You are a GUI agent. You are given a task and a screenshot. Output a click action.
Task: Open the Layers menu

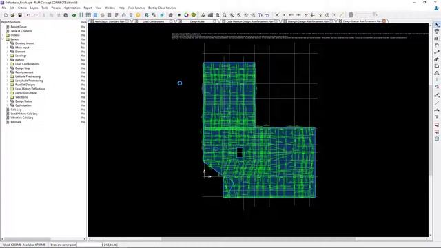34,8
